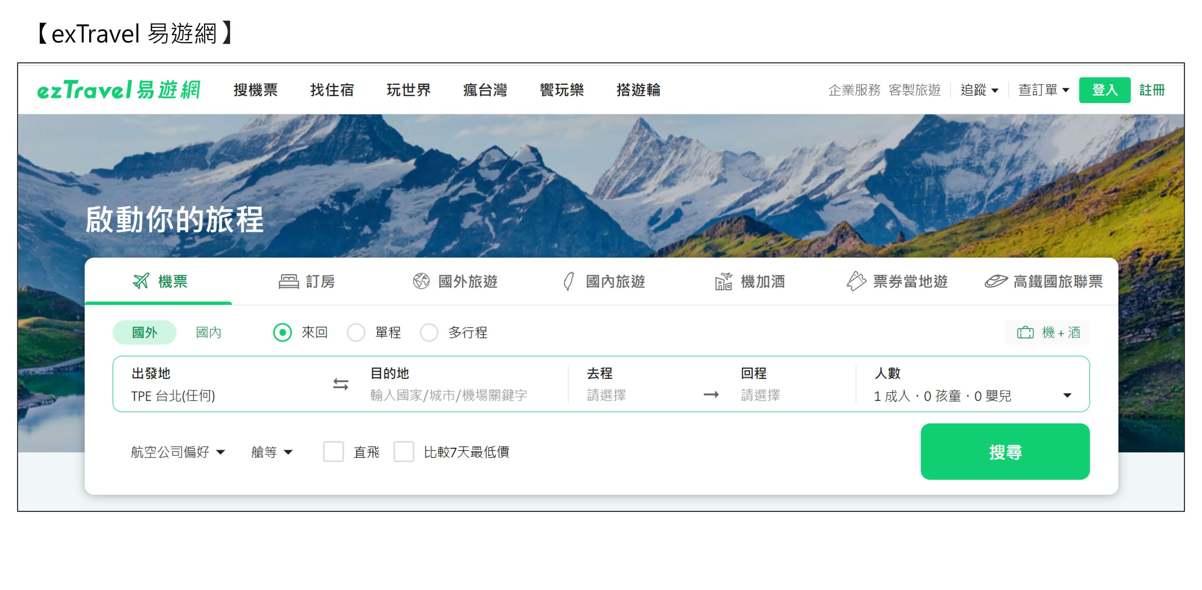Click the suitcase icon in 機+酒 button

1025,333
